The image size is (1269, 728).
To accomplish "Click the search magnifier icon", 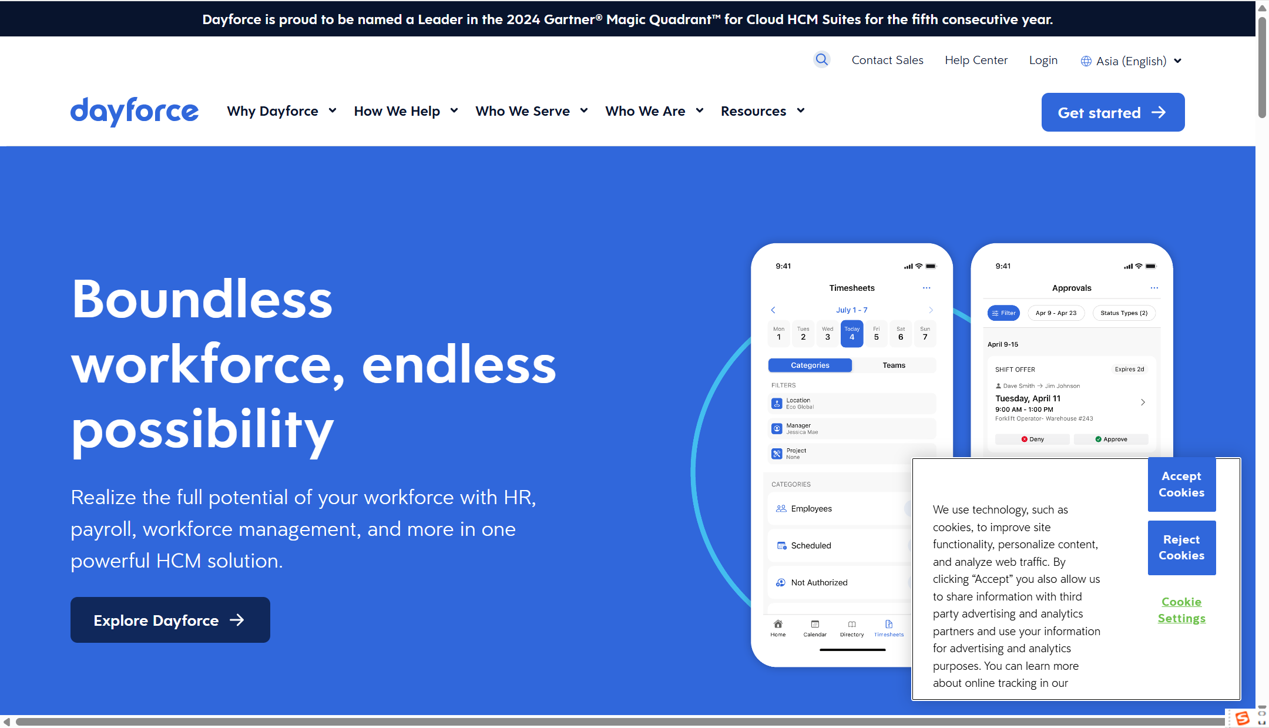I will [821, 59].
